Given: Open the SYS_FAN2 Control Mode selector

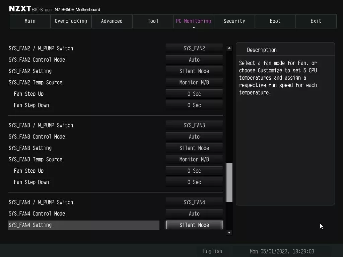Looking at the screenshot, I should coord(194,60).
